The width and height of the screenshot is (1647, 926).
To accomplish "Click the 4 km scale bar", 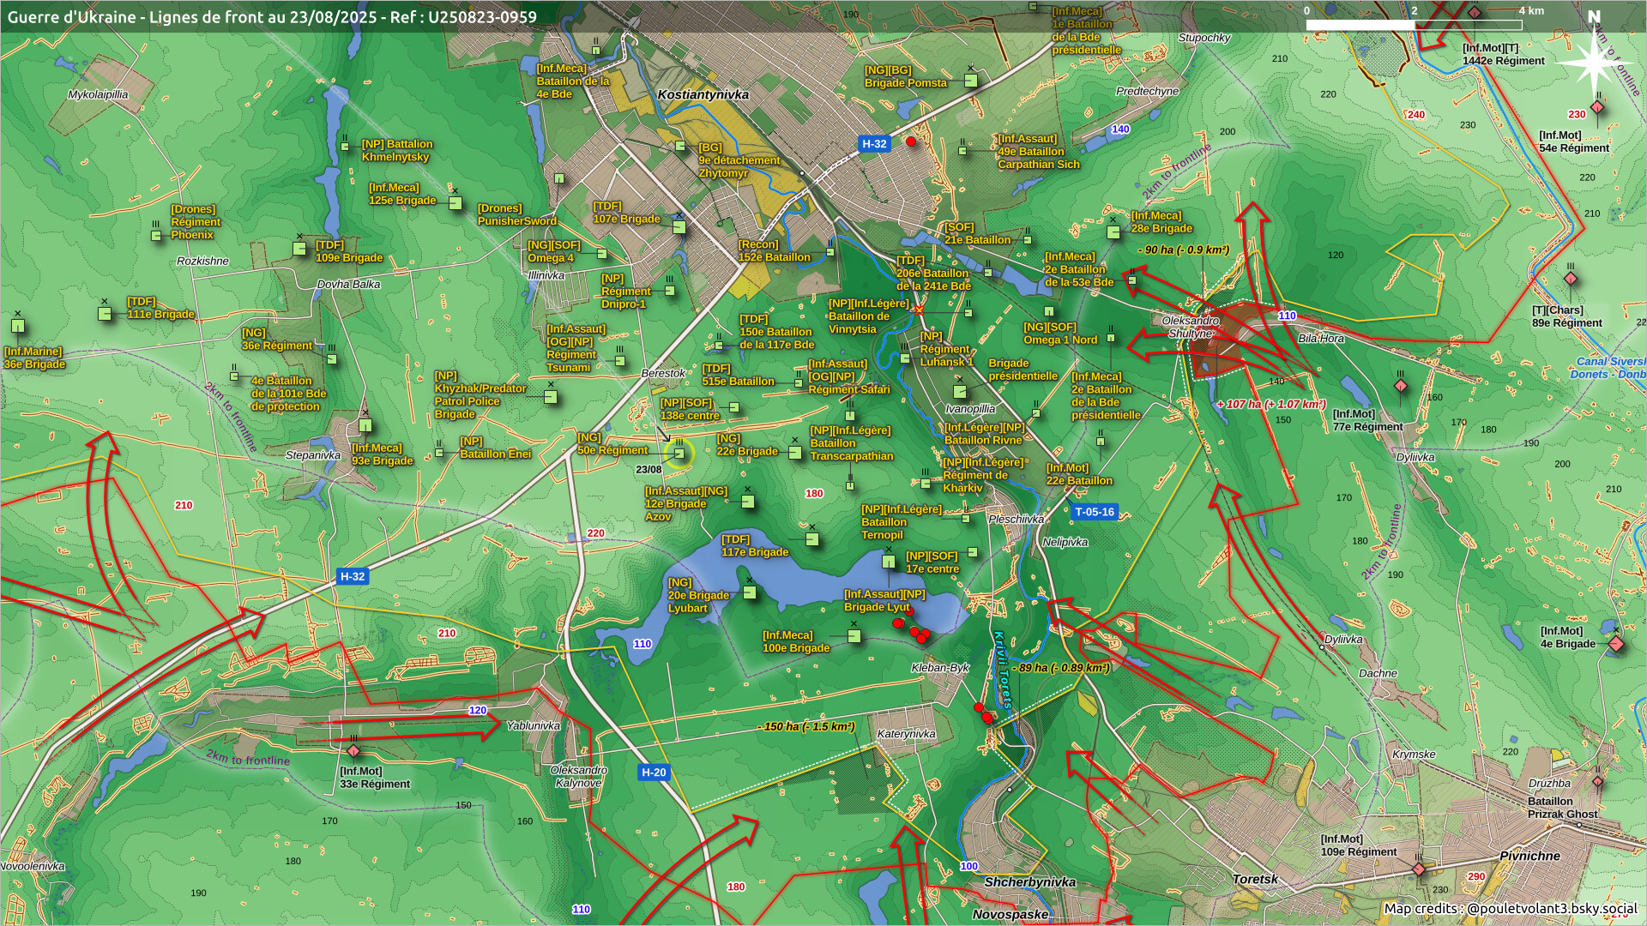I will (x=1414, y=24).
